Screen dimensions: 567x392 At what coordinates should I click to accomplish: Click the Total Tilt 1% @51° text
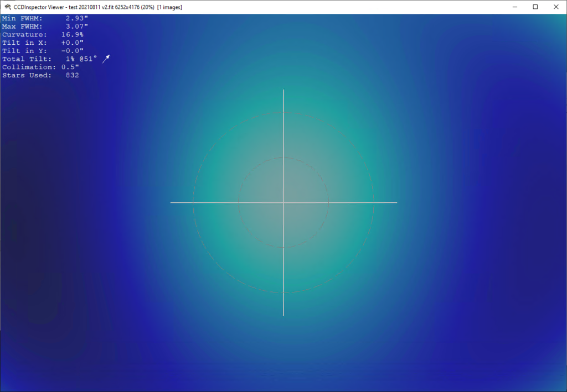coord(81,59)
